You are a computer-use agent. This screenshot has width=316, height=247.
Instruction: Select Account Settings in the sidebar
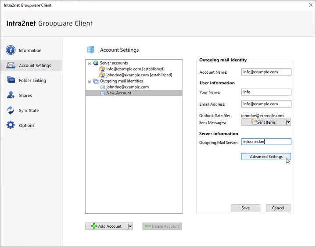[x=31, y=65]
